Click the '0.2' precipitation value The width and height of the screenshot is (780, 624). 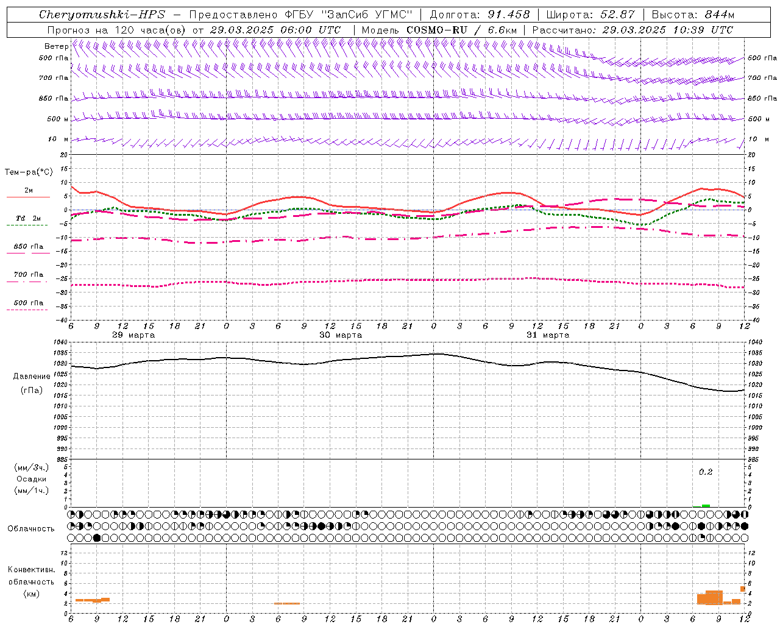(x=706, y=472)
